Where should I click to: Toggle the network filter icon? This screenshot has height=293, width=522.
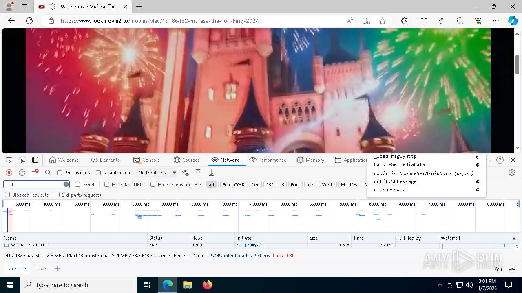[x=35, y=173]
